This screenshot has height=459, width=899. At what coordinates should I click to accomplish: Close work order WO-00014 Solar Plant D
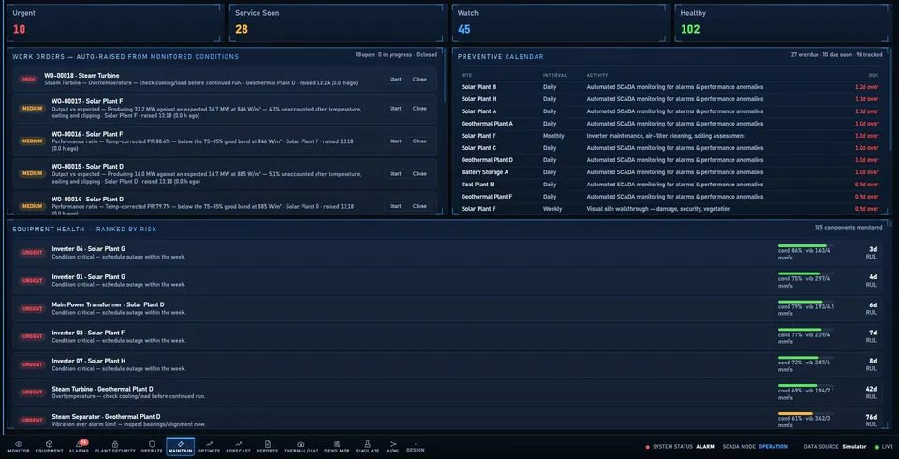coord(420,206)
